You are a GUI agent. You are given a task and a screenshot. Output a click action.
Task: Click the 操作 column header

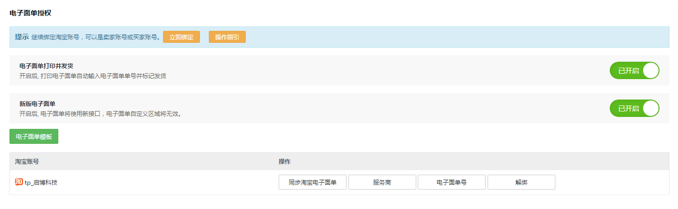[285, 162]
